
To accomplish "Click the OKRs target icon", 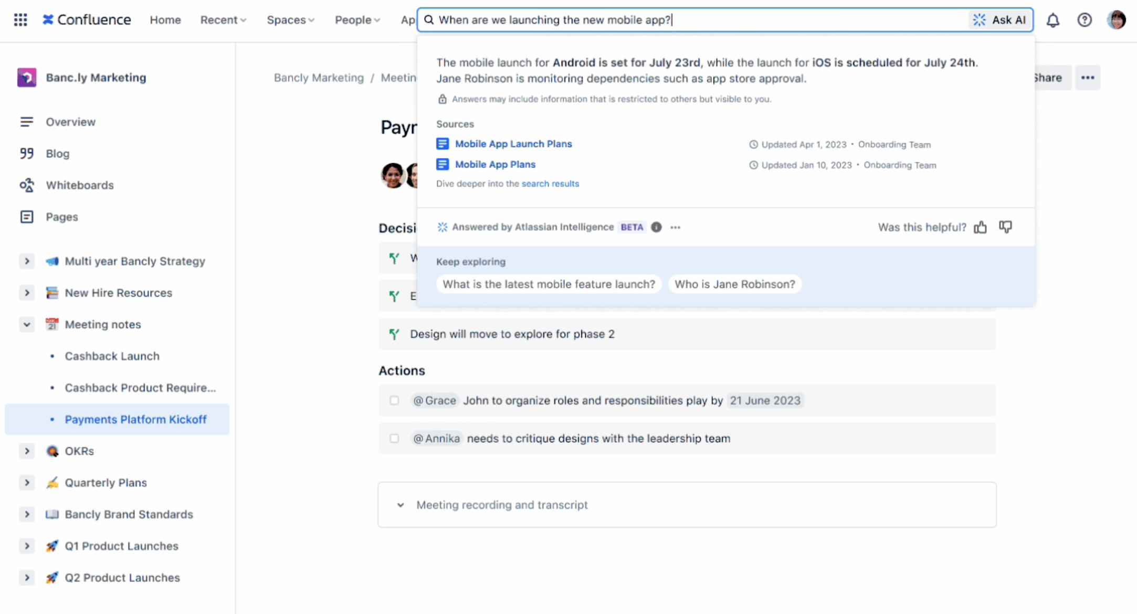I will [52, 451].
